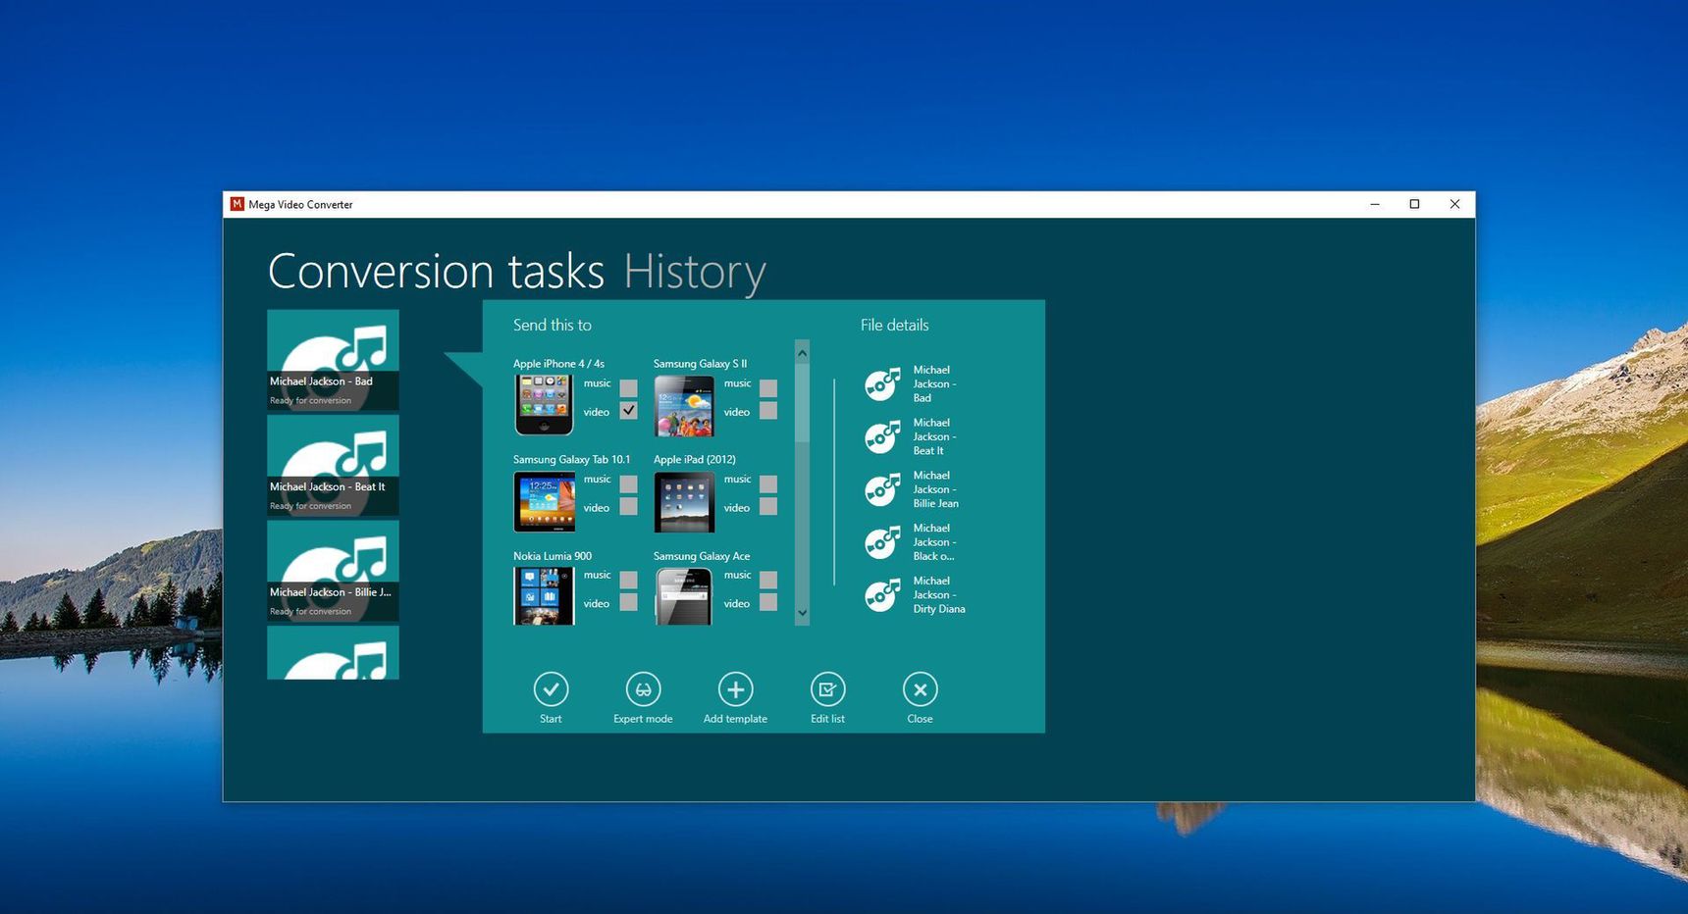Click disc icon for Michael Jackson - Black o... in File details
This screenshot has height=914, width=1688.
coord(882,542)
